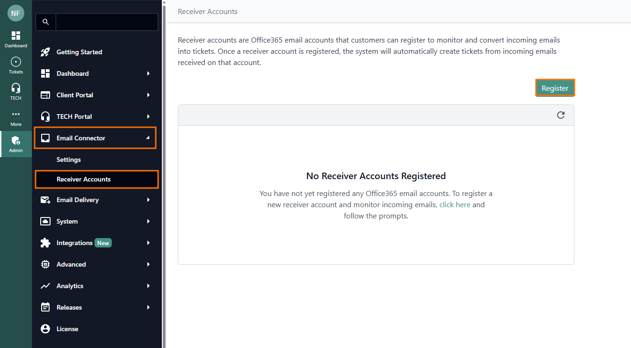Click the refresh icon in the accounts table

561,115
